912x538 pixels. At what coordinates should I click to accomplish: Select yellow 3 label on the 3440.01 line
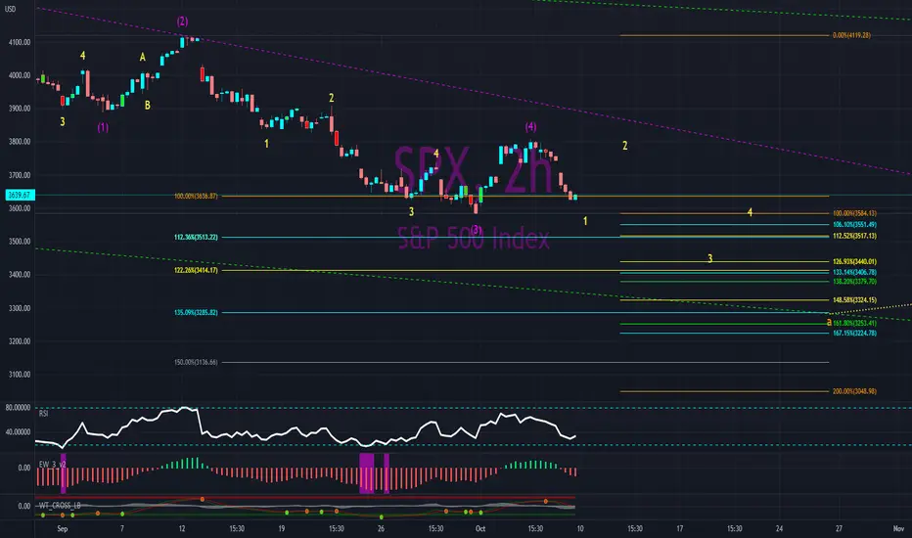(710, 258)
